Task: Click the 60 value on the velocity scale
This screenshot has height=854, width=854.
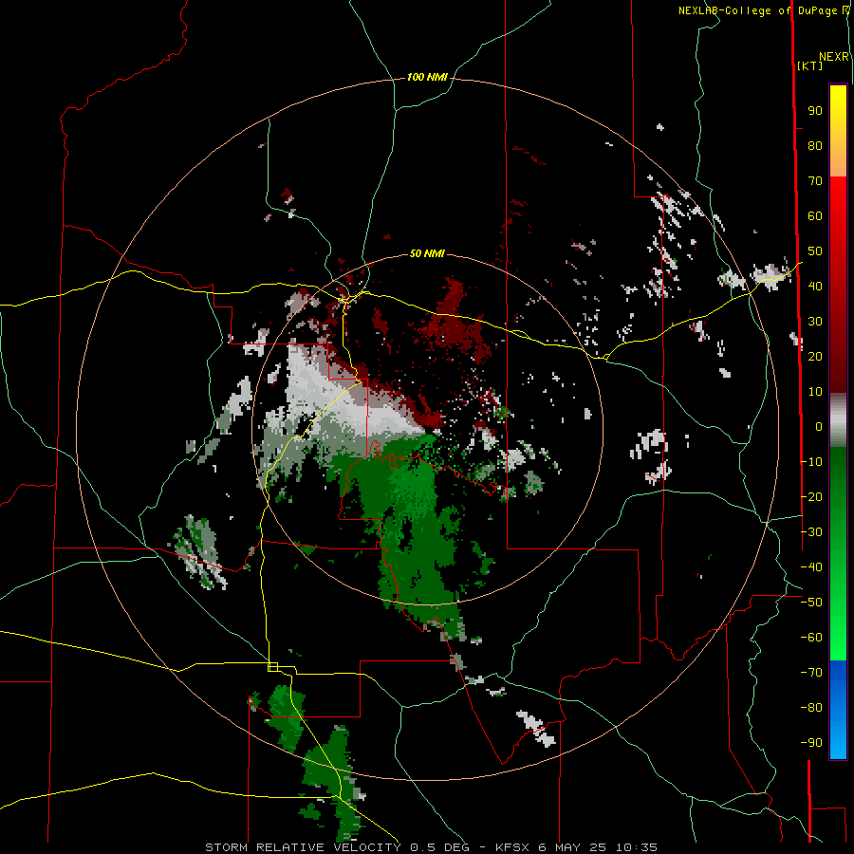Action: (815, 216)
